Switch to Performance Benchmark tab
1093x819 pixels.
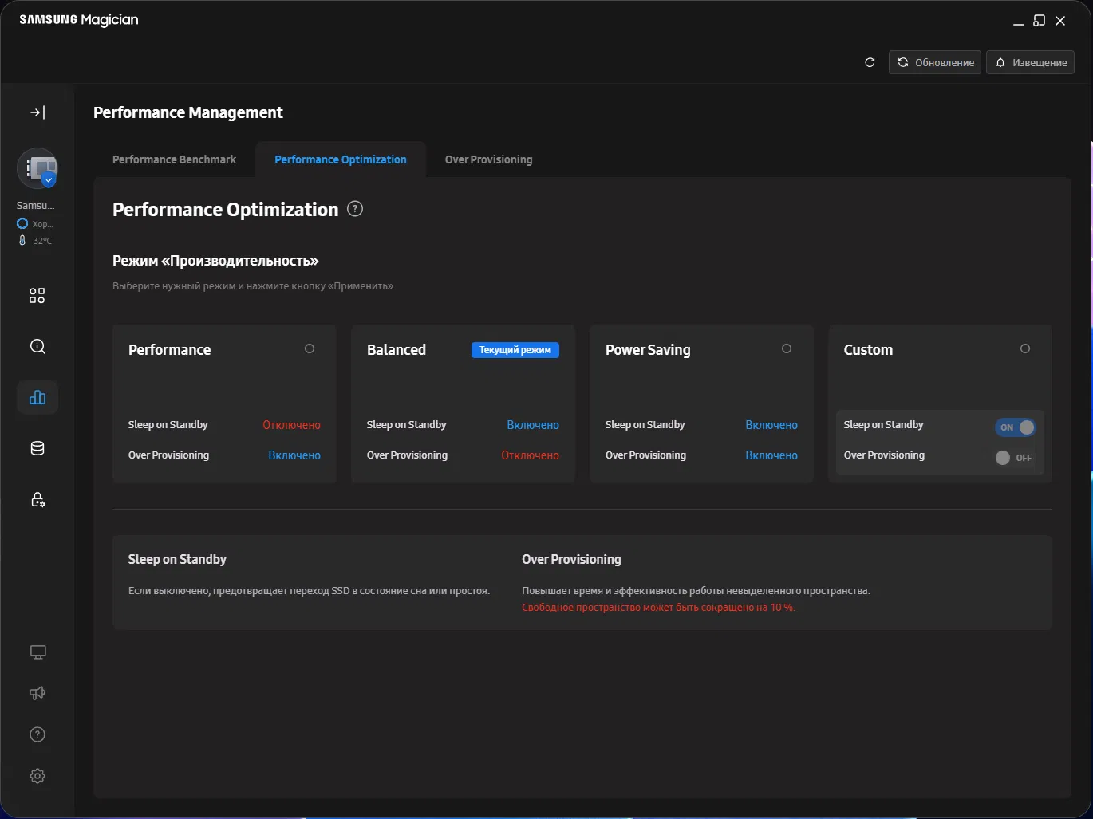(174, 159)
